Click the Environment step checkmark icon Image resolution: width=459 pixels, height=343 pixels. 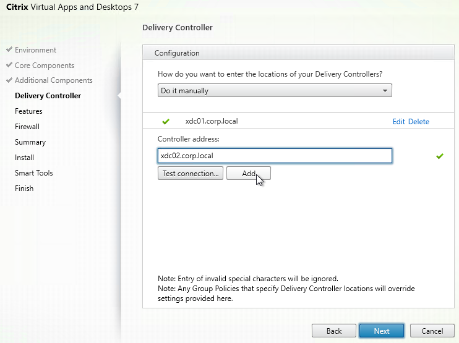tap(9, 49)
